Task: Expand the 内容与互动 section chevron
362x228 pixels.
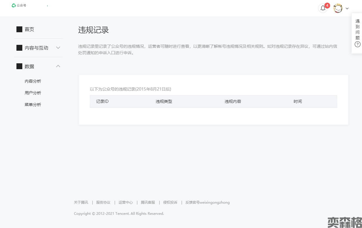Action: 58,48
